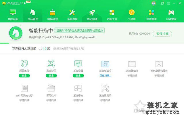This screenshot has height=116, width=184.
Task: Select the 易感染区 network icon
Action: pyautogui.click(x=51, y=63)
